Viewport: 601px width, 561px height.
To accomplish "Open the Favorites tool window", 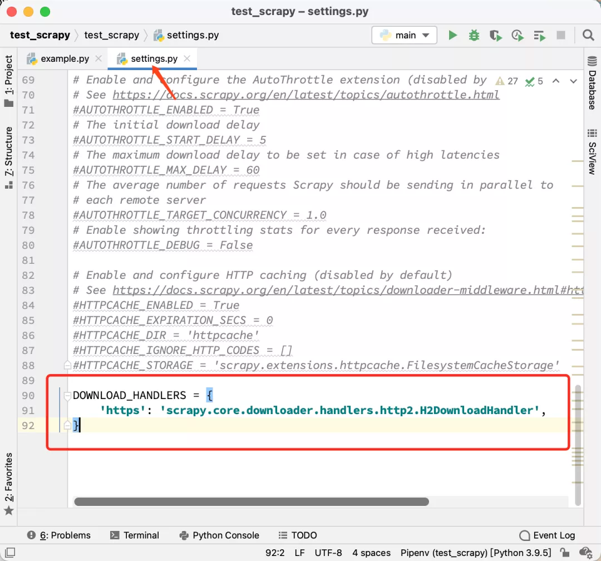I will [x=8, y=484].
